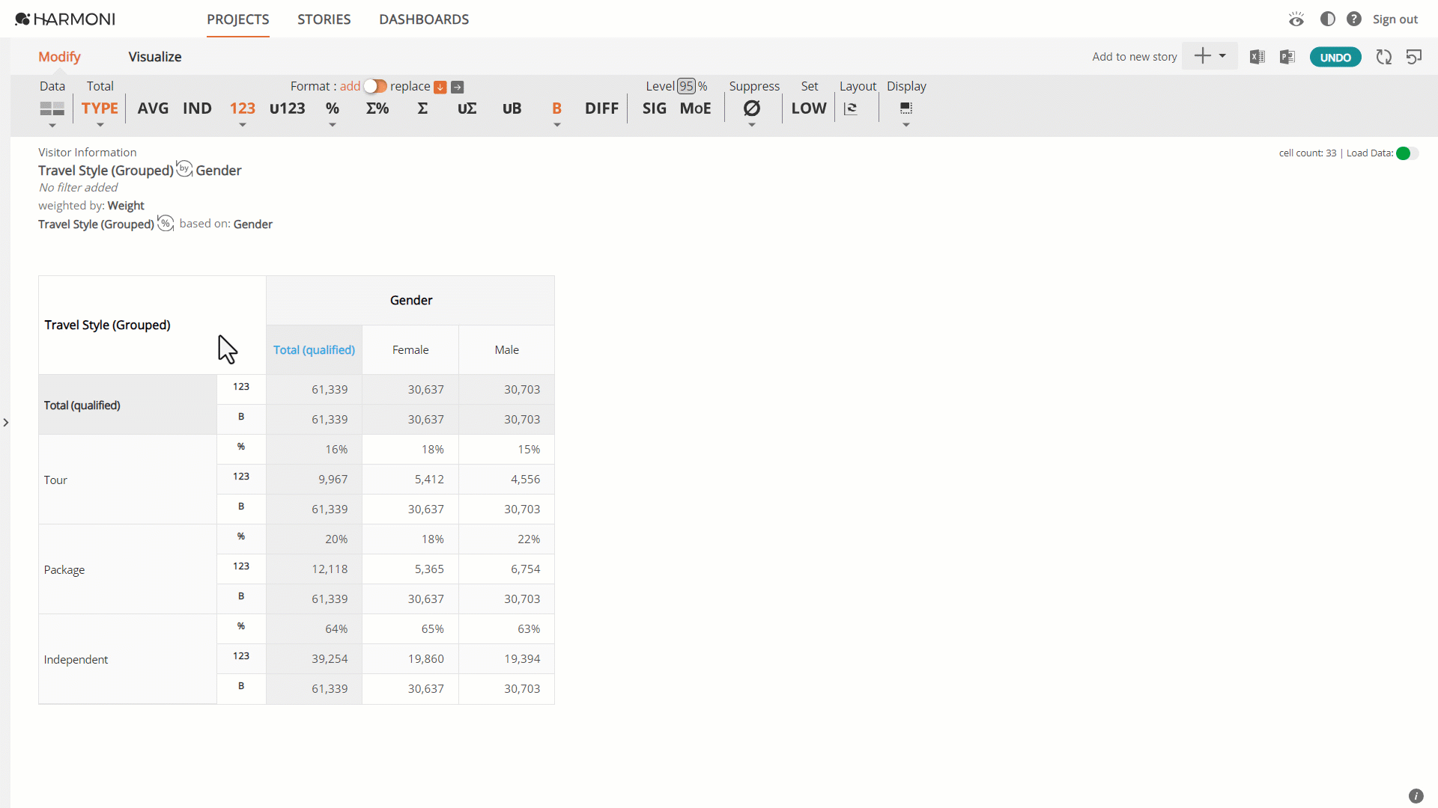Click the UΣ unweighted sum icon

click(x=467, y=108)
